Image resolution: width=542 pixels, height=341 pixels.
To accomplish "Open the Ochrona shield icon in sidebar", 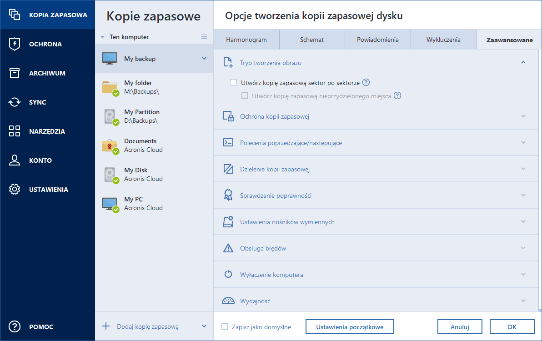I will click(15, 44).
